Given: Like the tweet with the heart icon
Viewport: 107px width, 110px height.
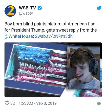Looking at the screenshot, I should click(7, 103).
